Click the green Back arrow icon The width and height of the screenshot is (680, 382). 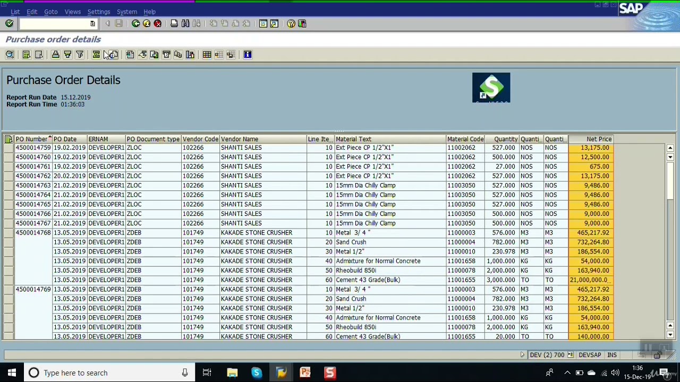(135, 23)
